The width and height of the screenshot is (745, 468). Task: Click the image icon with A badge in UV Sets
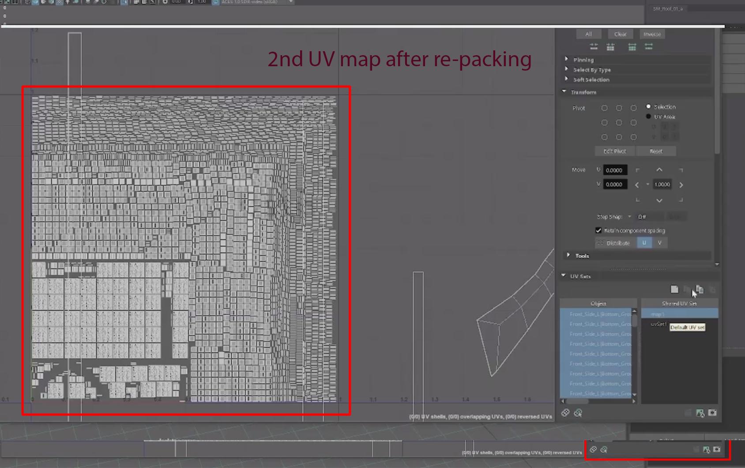[x=700, y=413]
